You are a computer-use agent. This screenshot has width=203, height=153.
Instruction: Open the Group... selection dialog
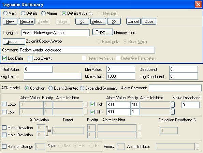pos(14,41)
